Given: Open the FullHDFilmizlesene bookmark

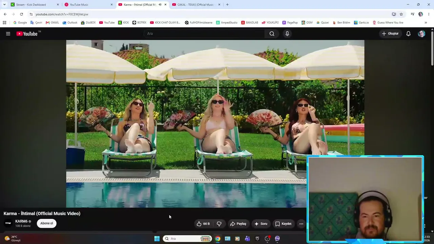Looking at the screenshot, I should [198, 23].
